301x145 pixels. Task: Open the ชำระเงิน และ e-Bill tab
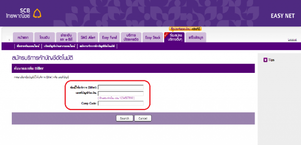66,38
